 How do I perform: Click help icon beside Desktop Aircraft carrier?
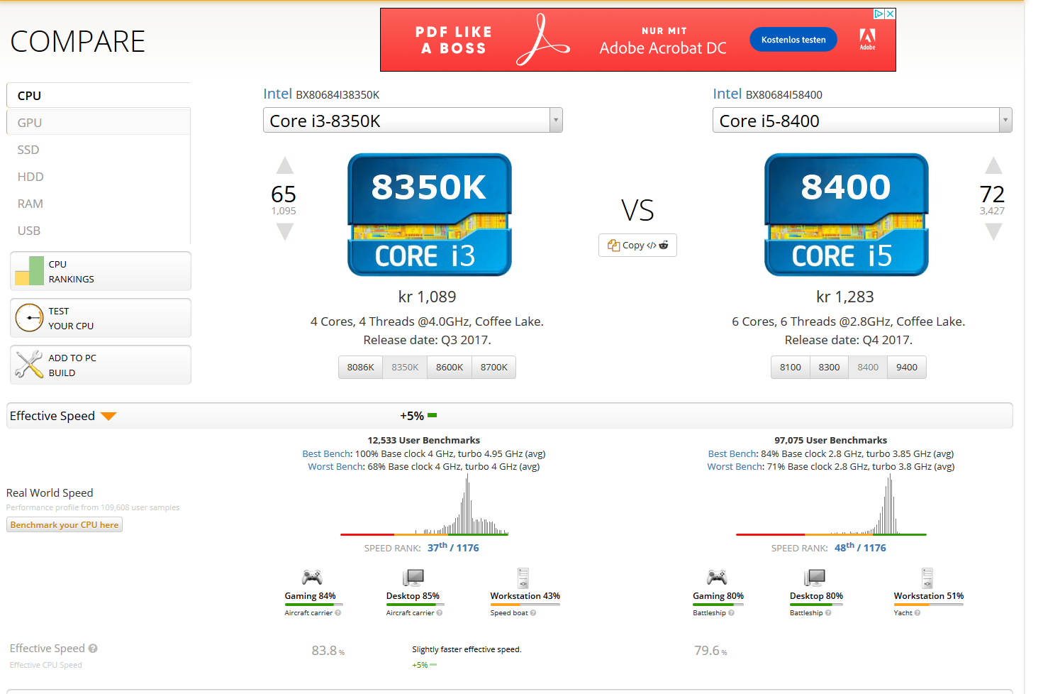(x=440, y=613)
